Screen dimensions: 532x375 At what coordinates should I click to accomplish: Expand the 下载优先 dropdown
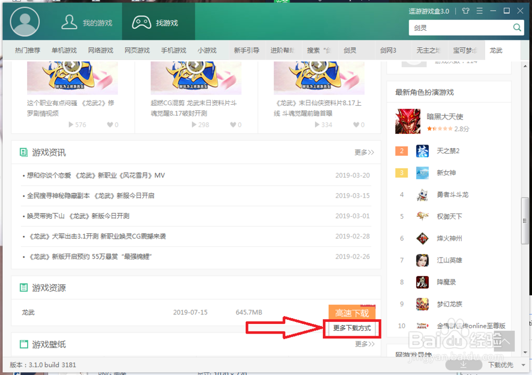click(x=523, y=365)
